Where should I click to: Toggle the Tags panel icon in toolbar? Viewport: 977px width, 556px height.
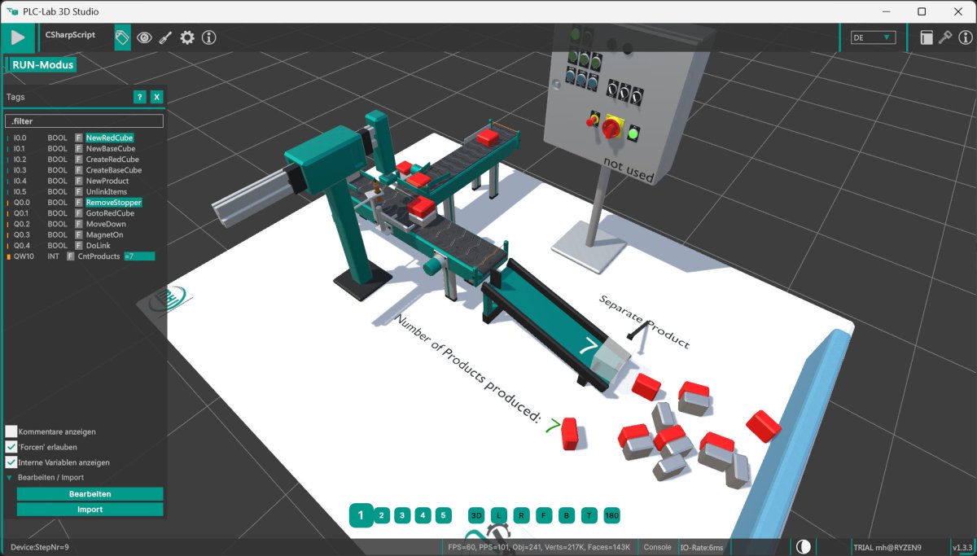click(122, 37)
